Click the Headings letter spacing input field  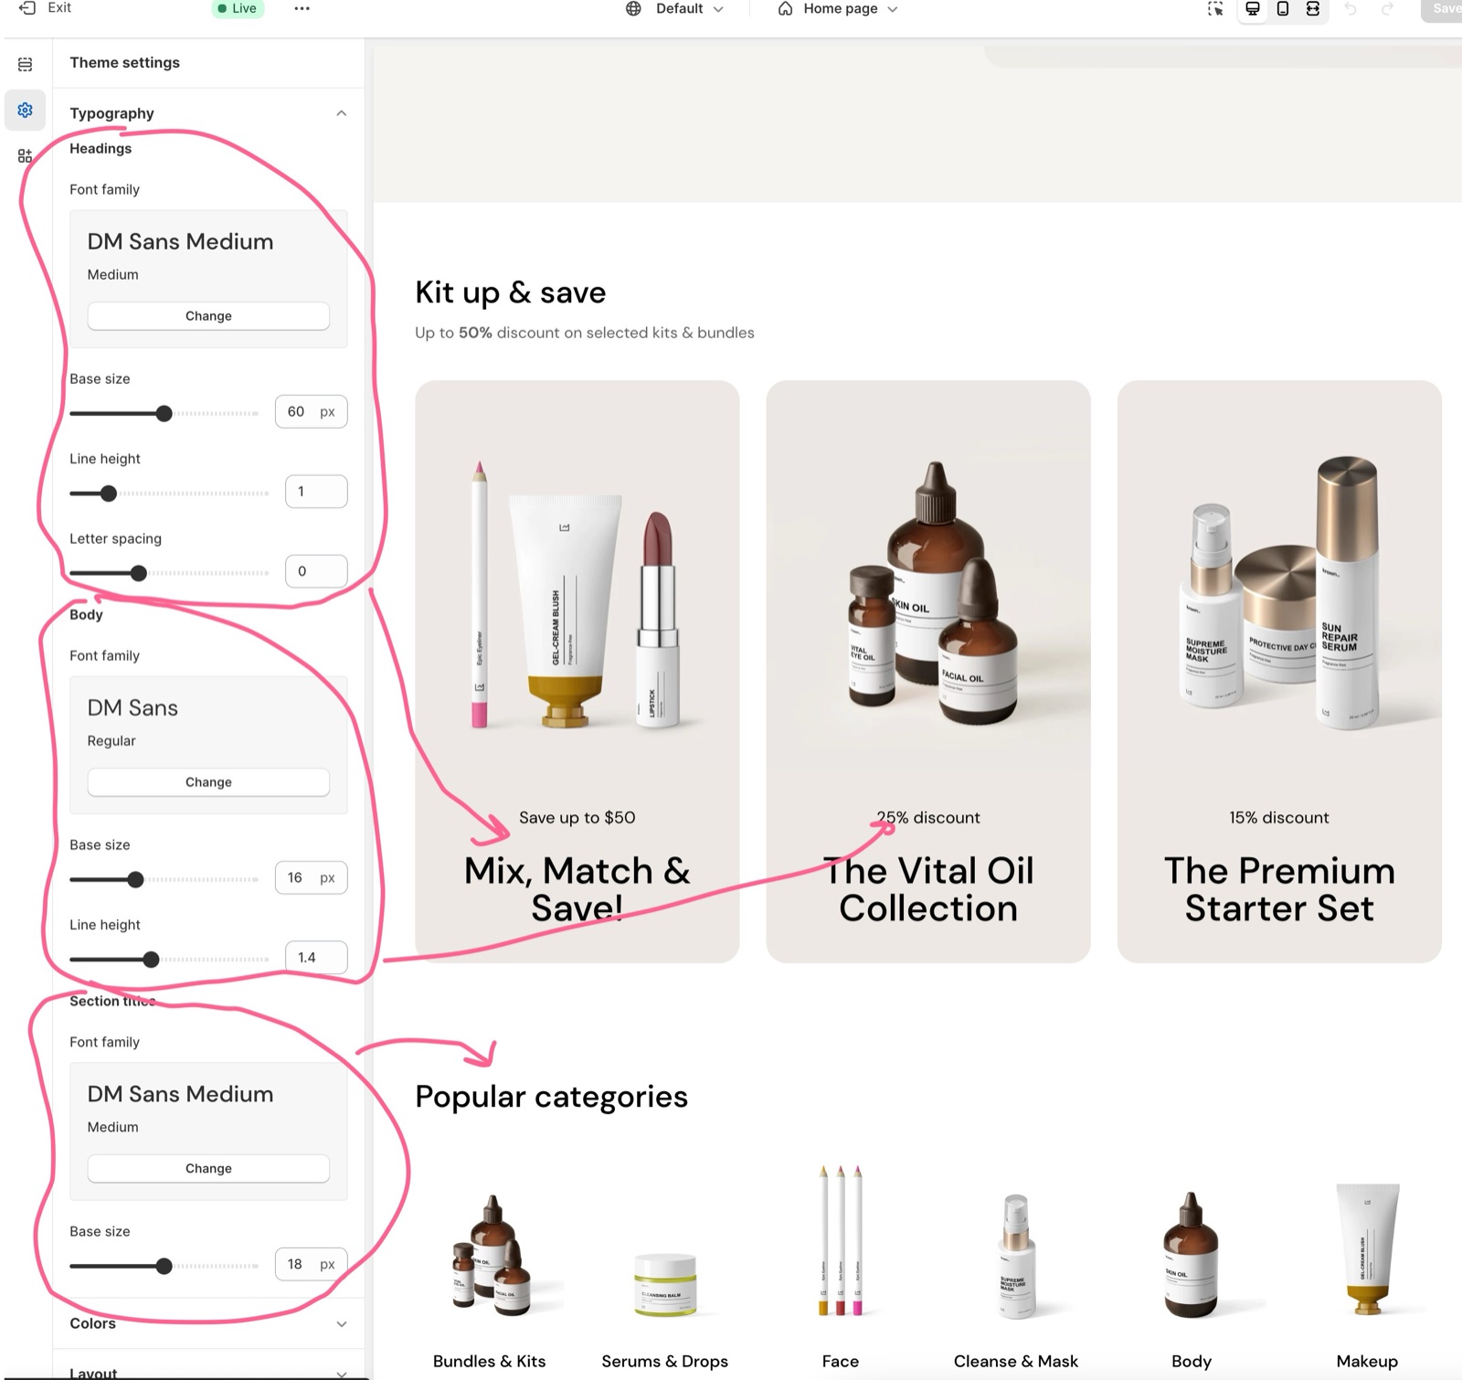(x=316, y=571)
